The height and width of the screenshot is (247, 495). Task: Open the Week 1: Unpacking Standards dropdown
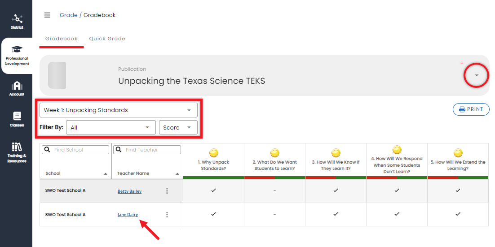pos(118,110)
